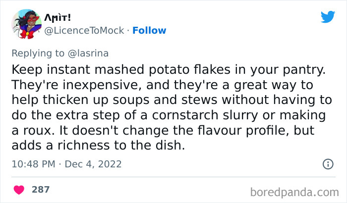Click the Dec 4, 2022 date
347x203 pixels.
[x=94, y=164]
